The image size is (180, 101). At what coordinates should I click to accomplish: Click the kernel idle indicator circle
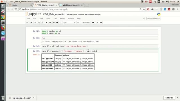coord(159,19)
